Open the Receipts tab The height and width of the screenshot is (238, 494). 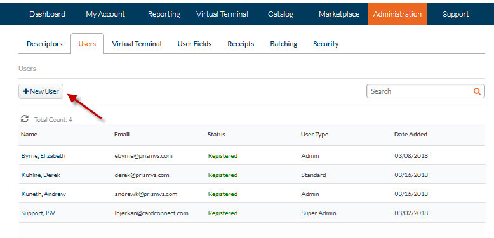241,44
